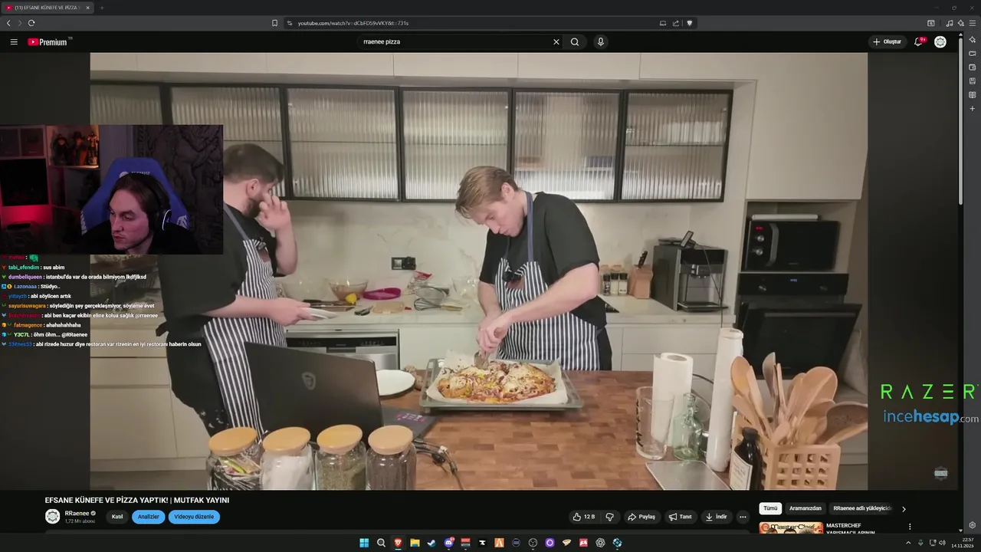Click the Videoyu düzenle button

(x=194, y=517)
